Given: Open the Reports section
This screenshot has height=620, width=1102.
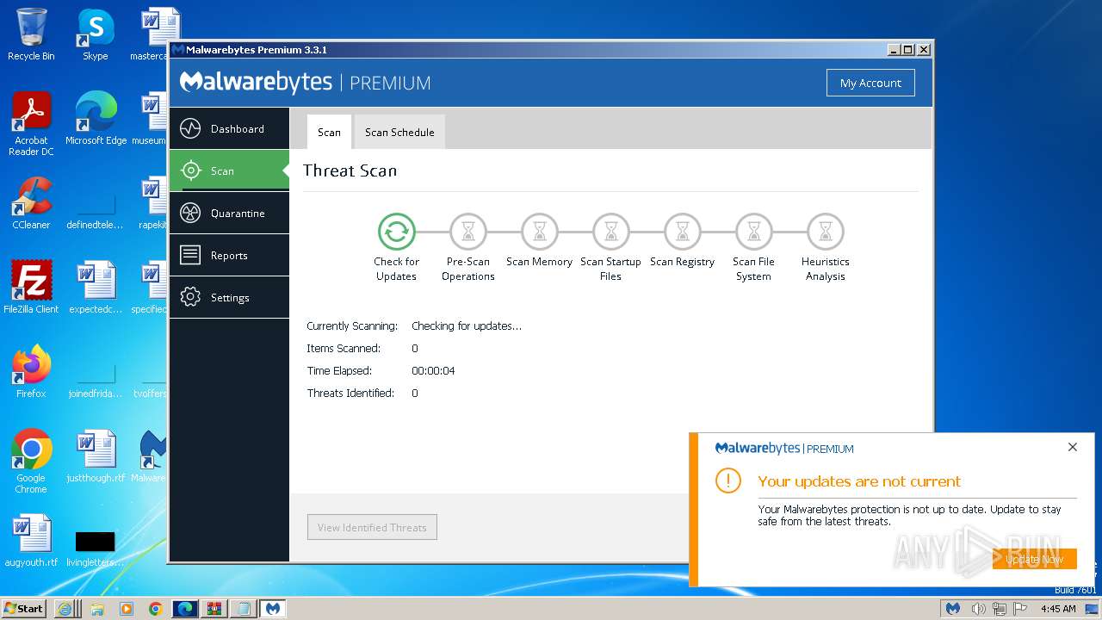Looking at the screenshot, I should (229, 255).
